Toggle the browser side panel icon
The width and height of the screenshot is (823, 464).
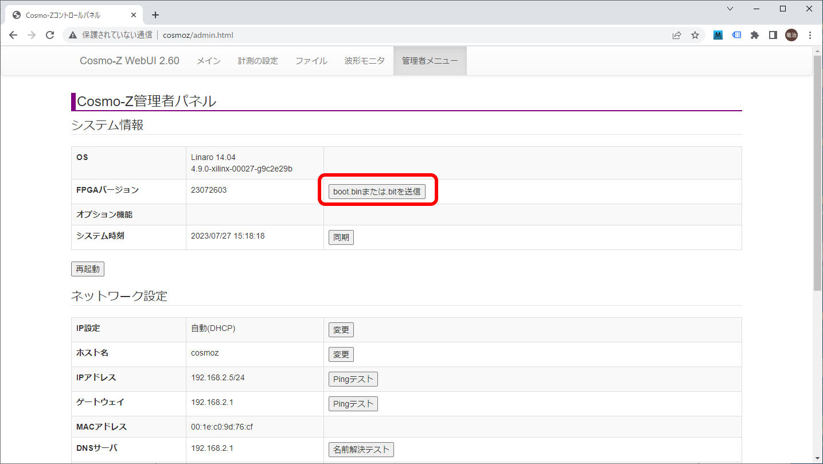[x=773, y=35]
